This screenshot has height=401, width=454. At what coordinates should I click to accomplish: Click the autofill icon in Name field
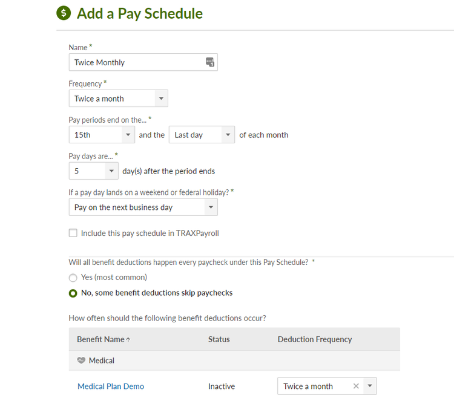point(210,62)
